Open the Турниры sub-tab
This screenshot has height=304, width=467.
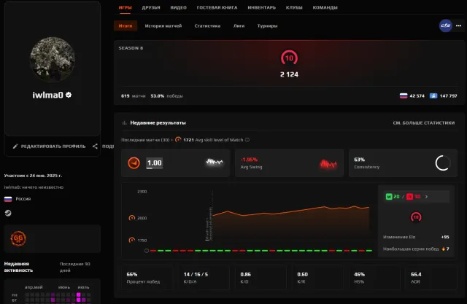pyautogui.click(x=268, y=26)
